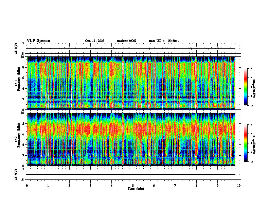The width and height of the screenshot is (269, 208).
Task: Click the "-6" label on ch.2 colorbar
Action: pos(251,125)
